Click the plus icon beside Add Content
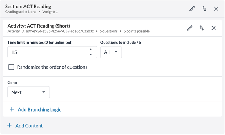 (x=10, y=125)
